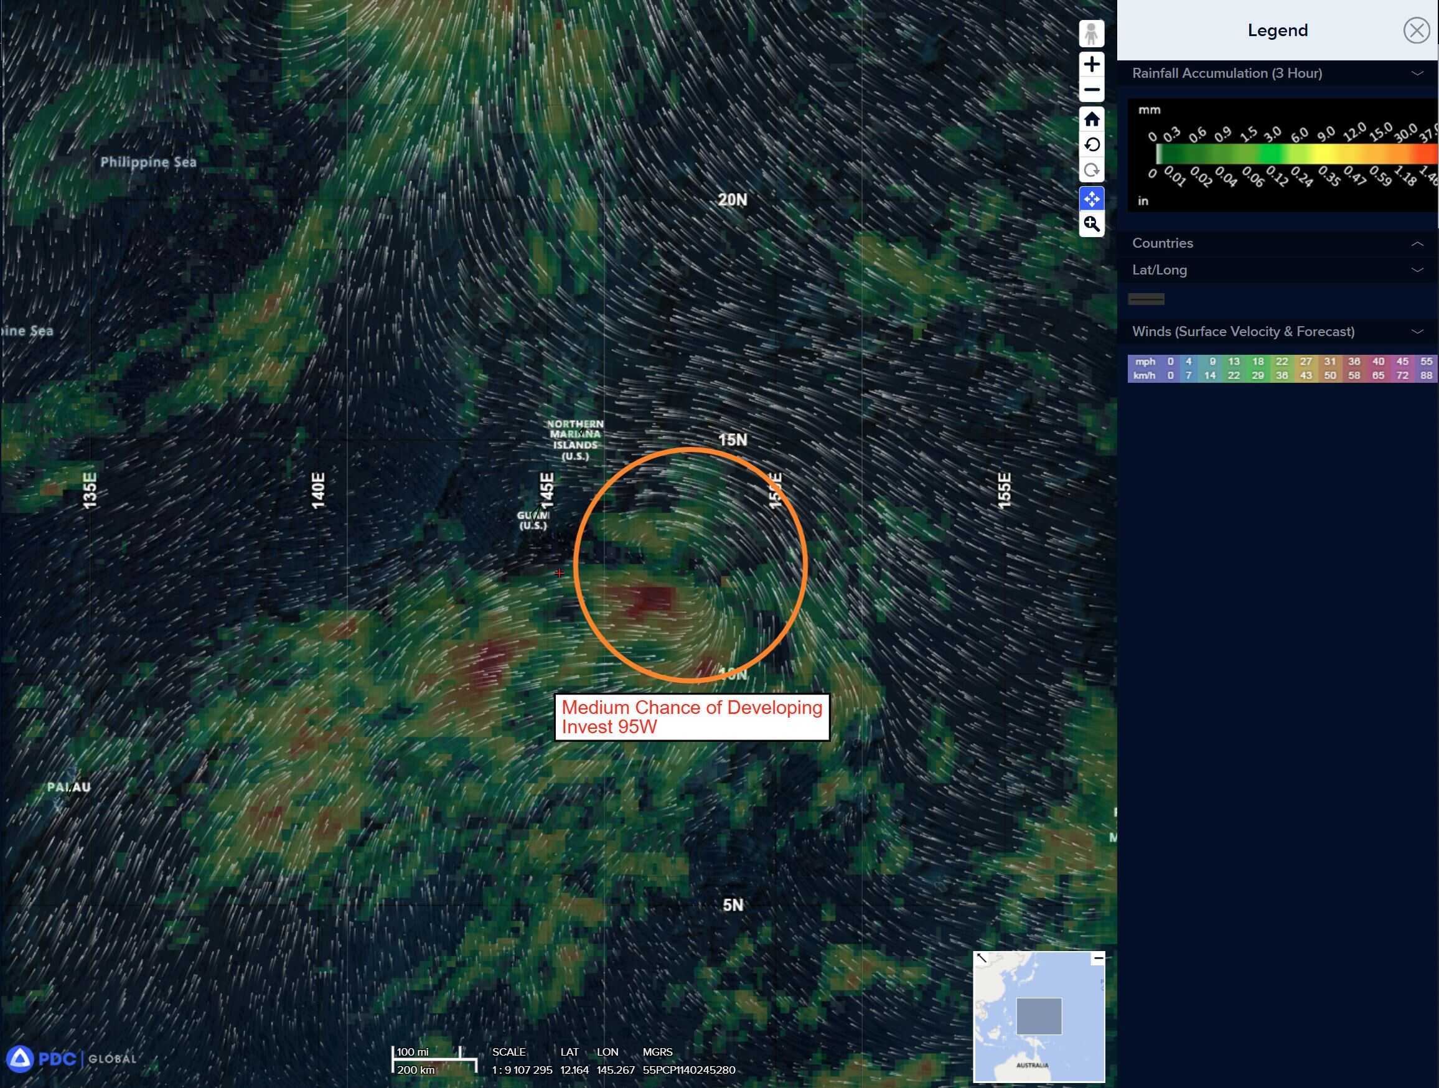Go to previous map extent
The width and height of the screenshot is (1439, 1088).
click(x=1092, y=144)
